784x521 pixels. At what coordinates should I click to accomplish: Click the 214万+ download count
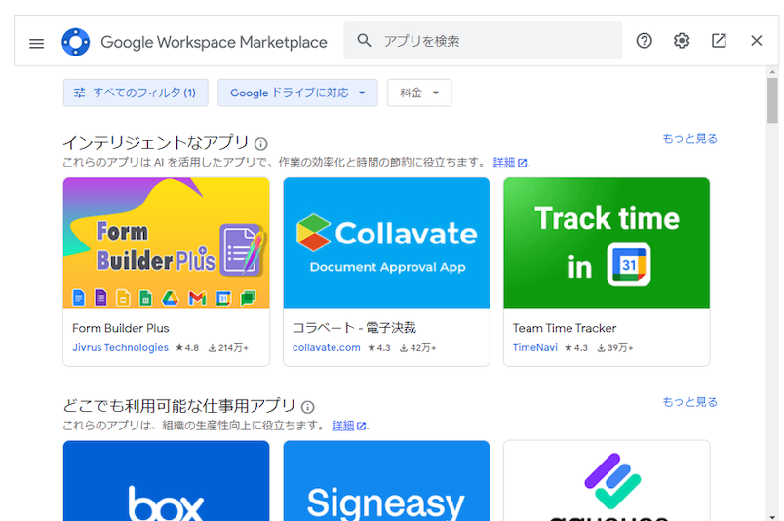pos(228,347)
